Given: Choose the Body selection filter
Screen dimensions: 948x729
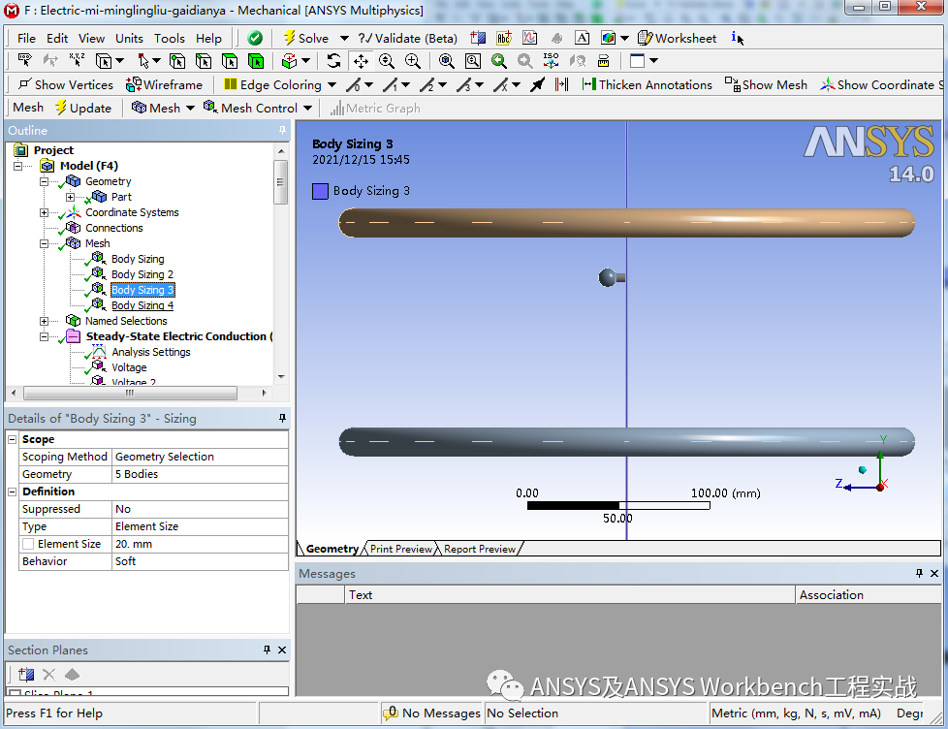Looking at the screenshot, I should tap(256, 61).
